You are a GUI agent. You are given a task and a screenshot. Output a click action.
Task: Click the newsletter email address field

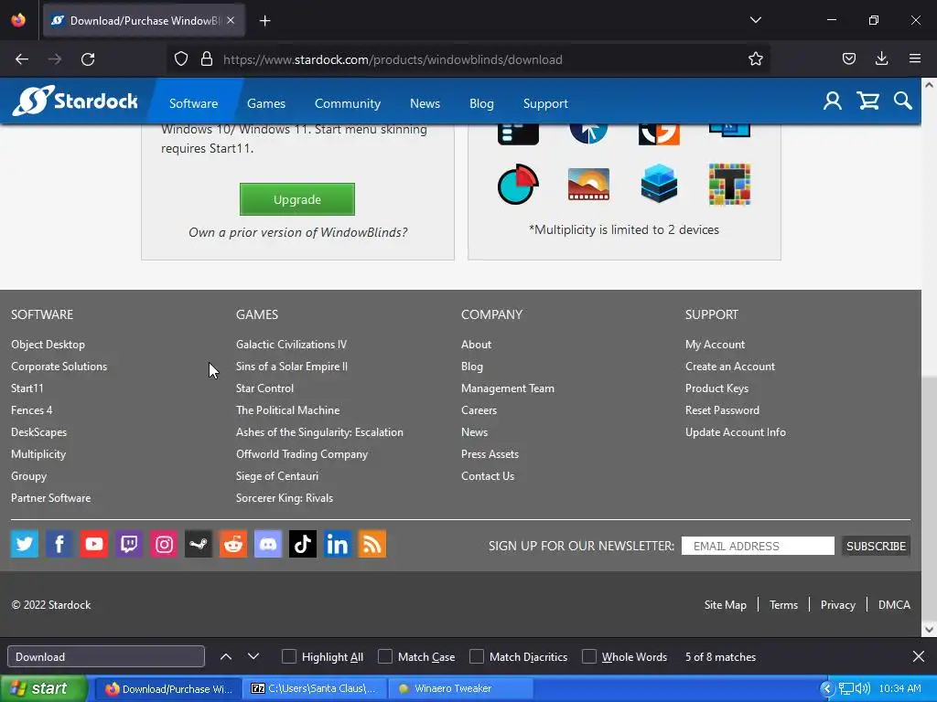[x=758, y=546]
